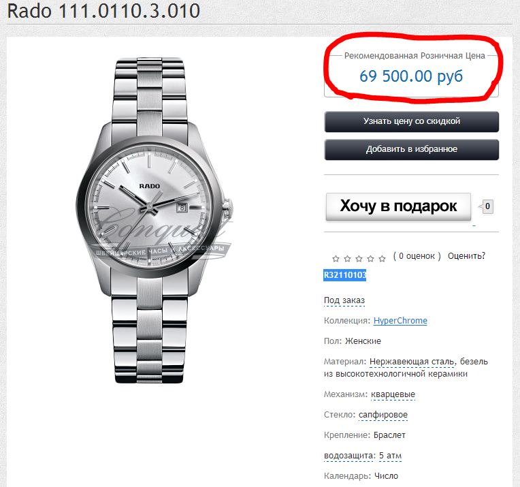The width and height of the screenshot is (520, 487).
Task: Click the Rado watch product image
Action: [155, 221]
